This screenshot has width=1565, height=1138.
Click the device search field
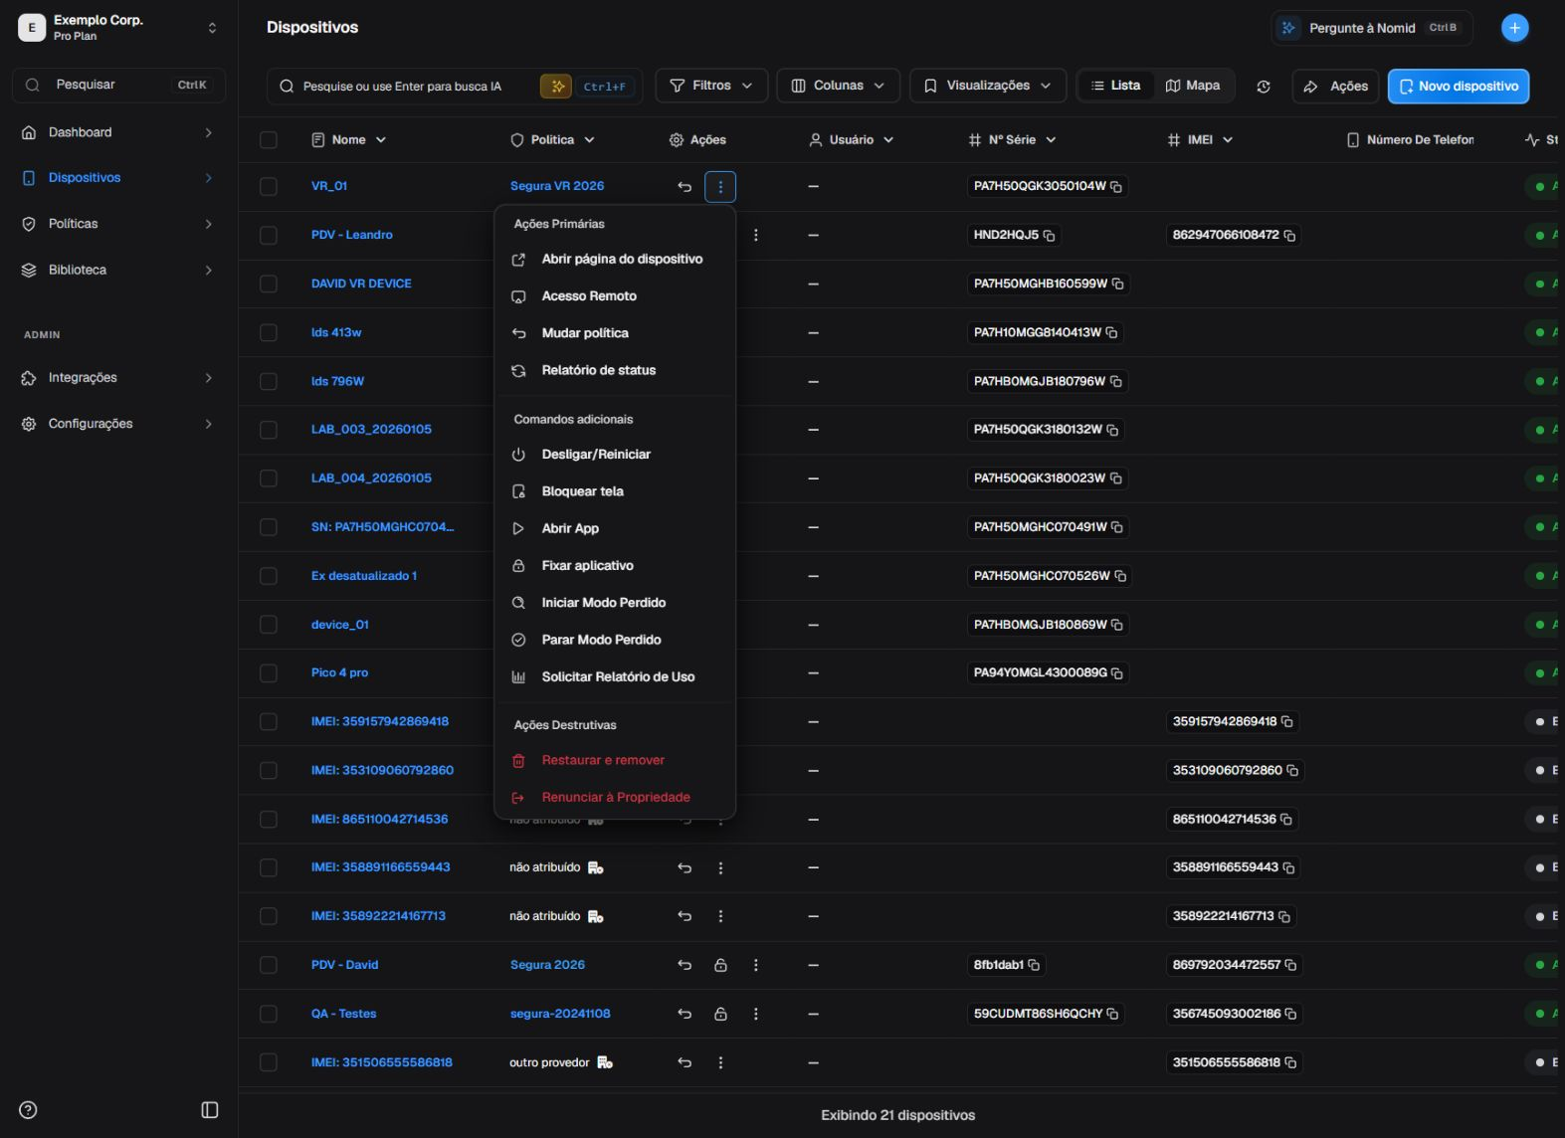(x=455, y=87)
